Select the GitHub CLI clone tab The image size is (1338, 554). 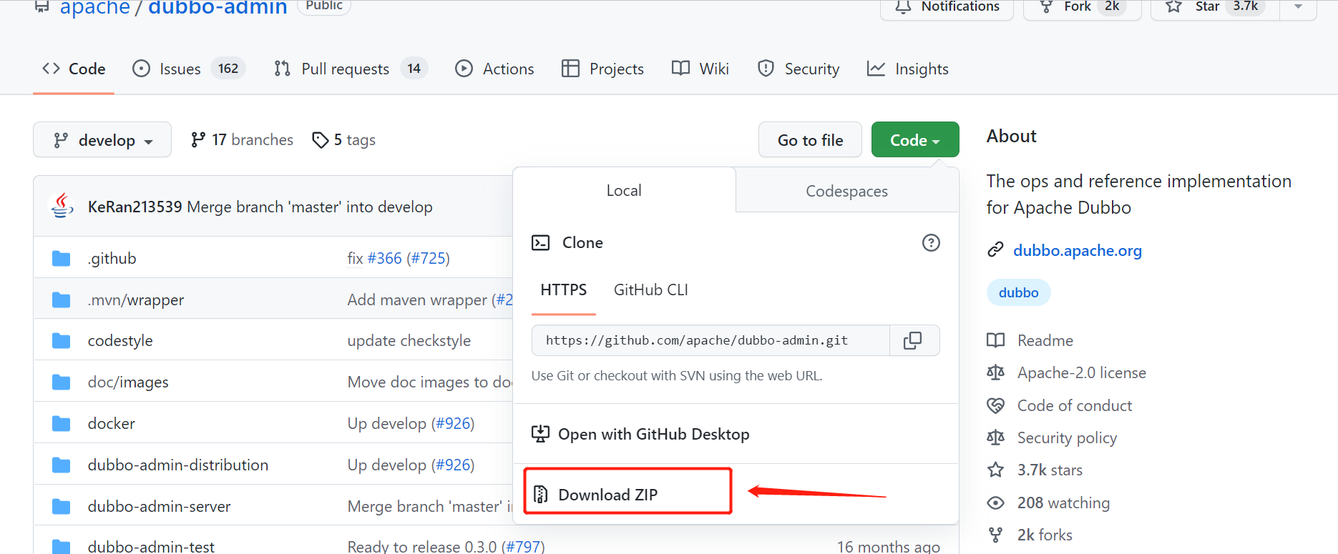[x=650, y=290]
